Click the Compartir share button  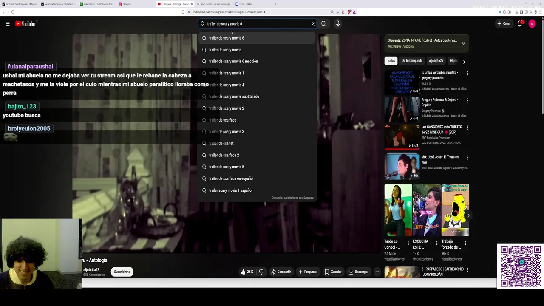[281, 272]
